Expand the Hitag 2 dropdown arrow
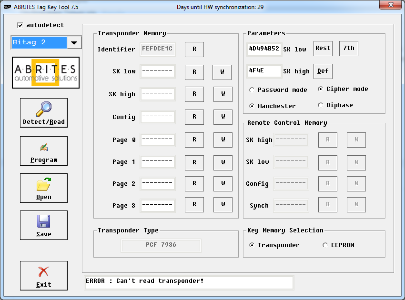This screenshot has width=405, height=300. tap(74, 43)
